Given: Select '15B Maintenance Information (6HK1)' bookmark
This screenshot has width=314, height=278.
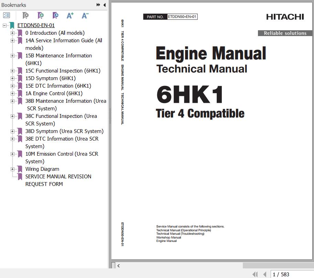Looking at the screenshot, I should pos(58,59).
